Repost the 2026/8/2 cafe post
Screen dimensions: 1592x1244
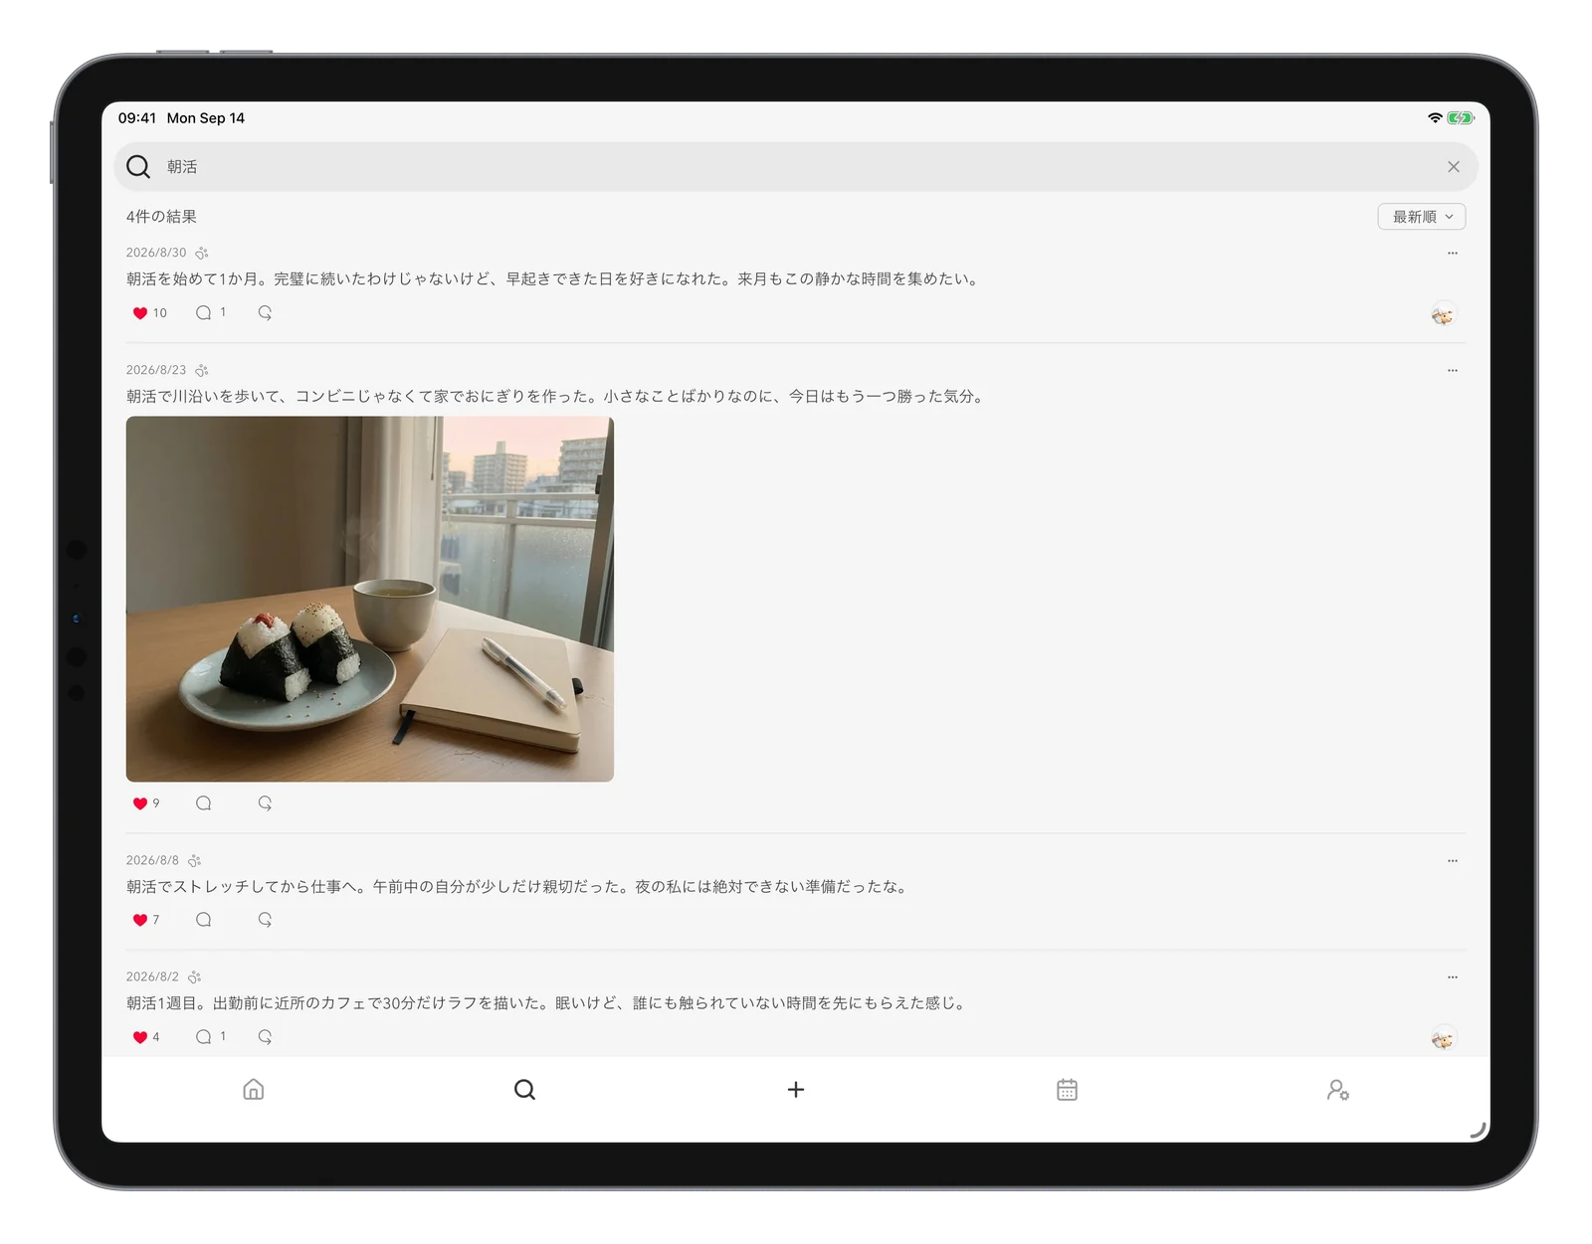pos(265,1036)
